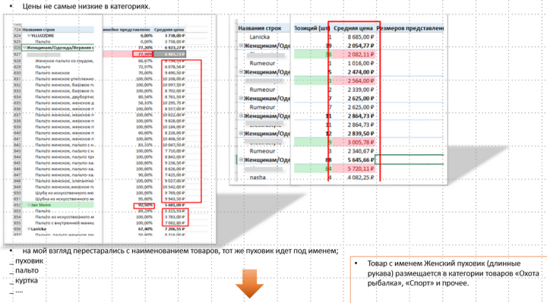
Task: Click row number 852 in left table
Action: pyautogui.click(x=17, y=205)
